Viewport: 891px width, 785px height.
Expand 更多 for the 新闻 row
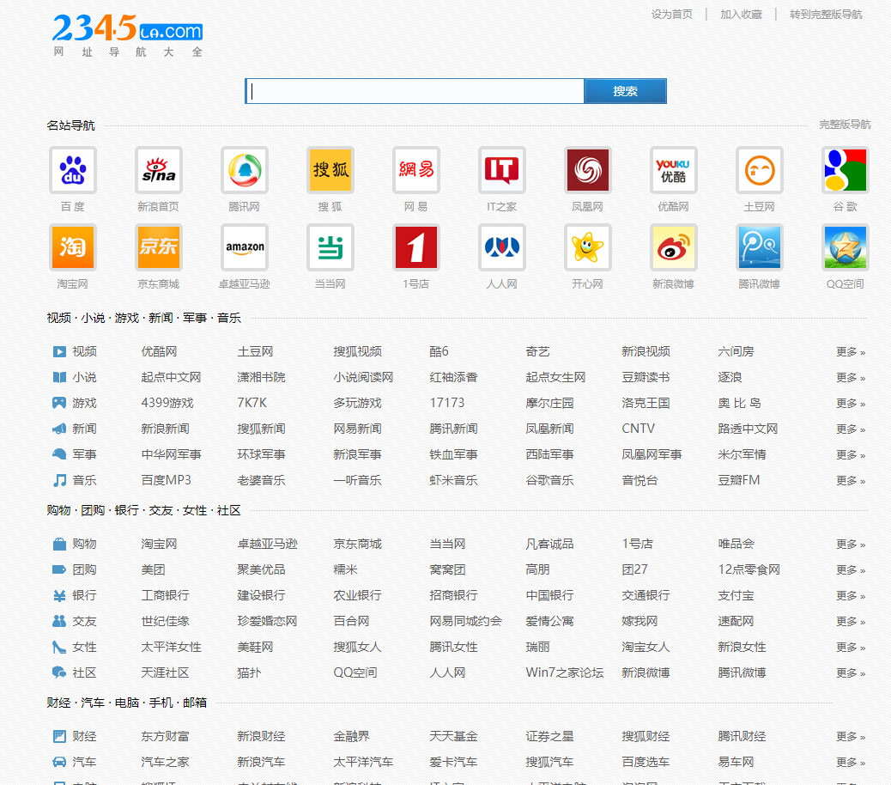[x=851, y=429]
